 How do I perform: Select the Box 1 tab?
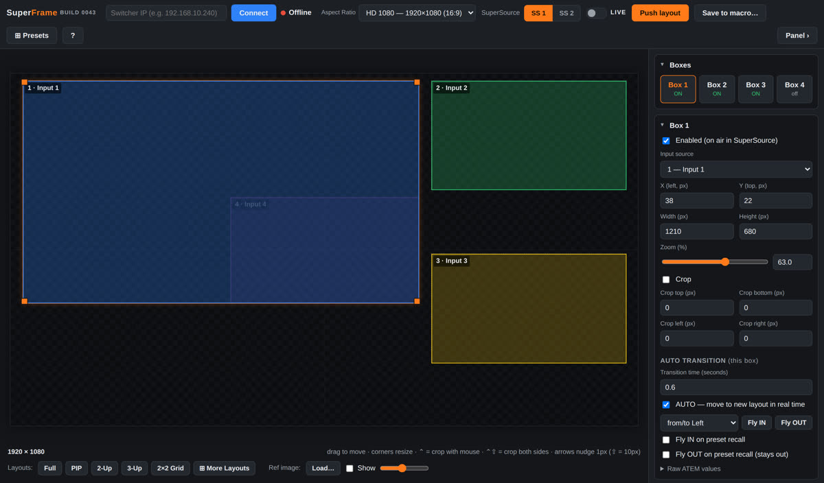coord(678,89)
